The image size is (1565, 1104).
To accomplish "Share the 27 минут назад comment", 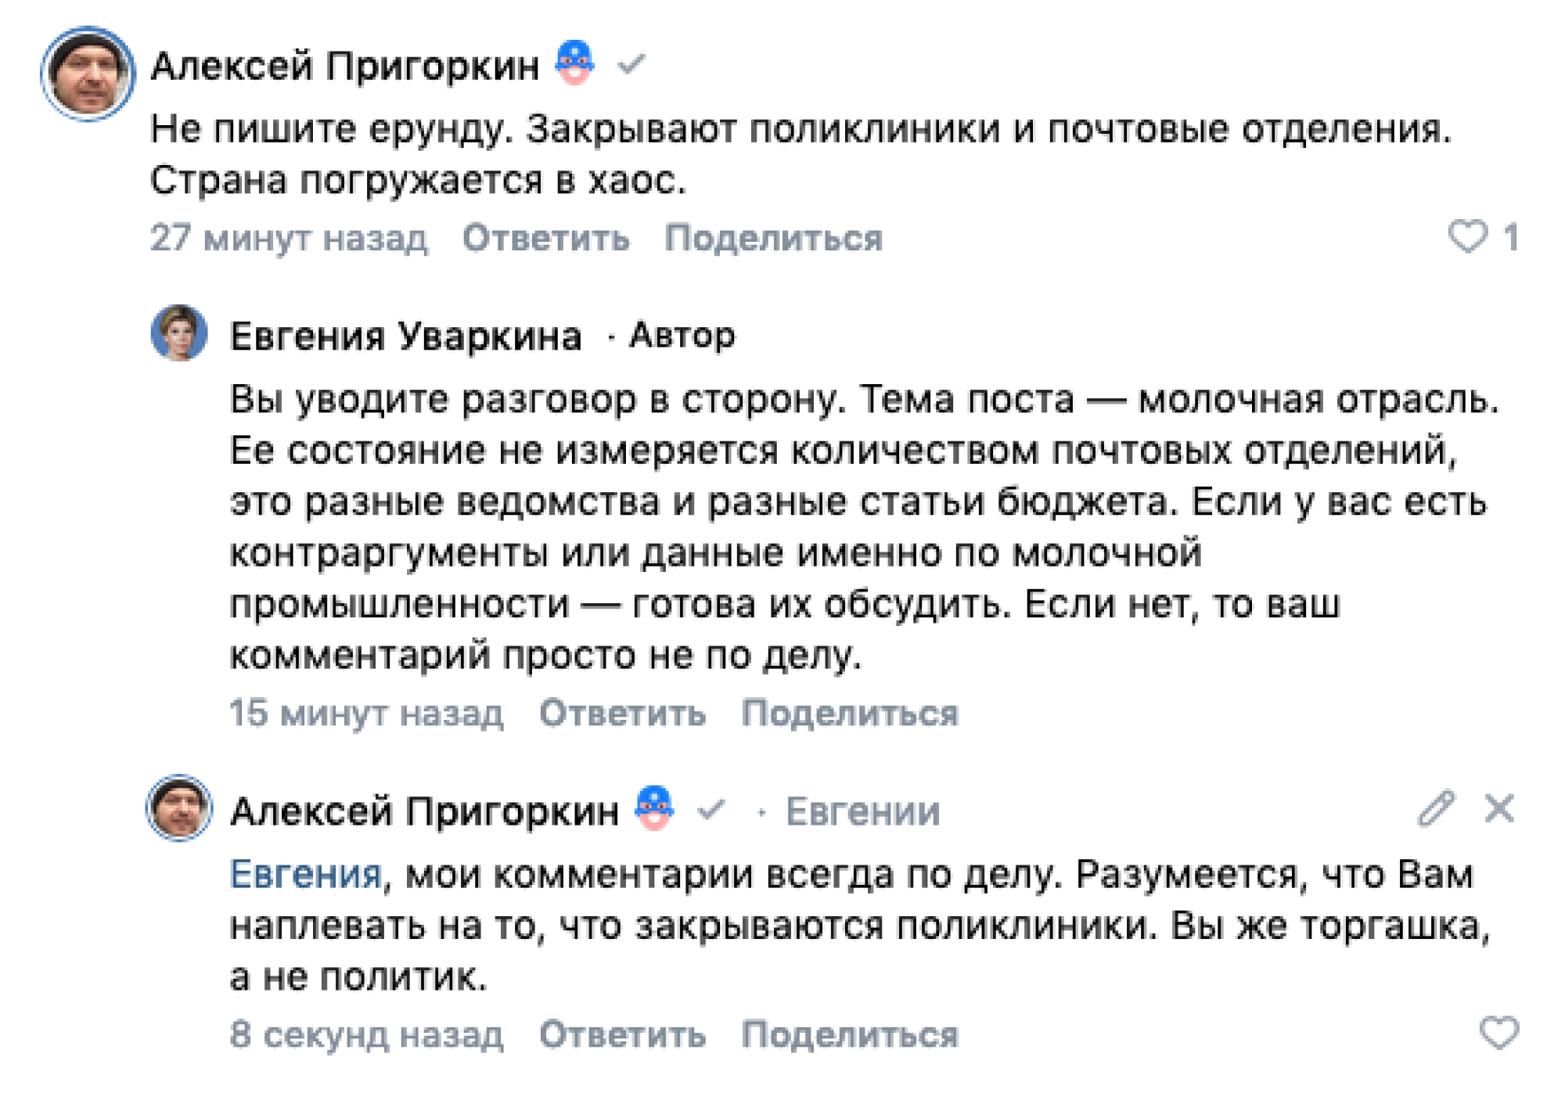I will (x=773, y=238).
